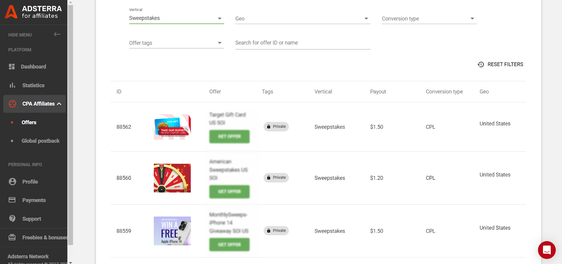Click the Private tag on offer 88560
The height and width of the screenshot is (264, 562).
(276, 178)
